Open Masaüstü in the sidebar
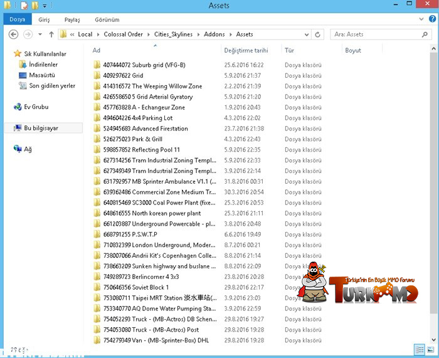 point(42,75)
